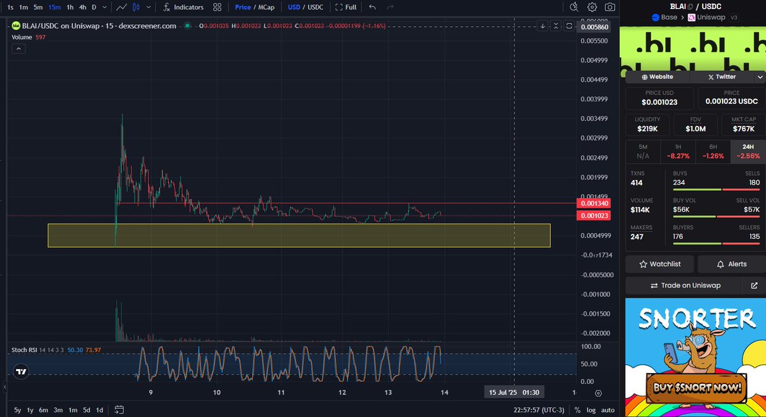Screen dimensions: 766x417
Task: Copy BLAI token address icon
Action: 689,6
